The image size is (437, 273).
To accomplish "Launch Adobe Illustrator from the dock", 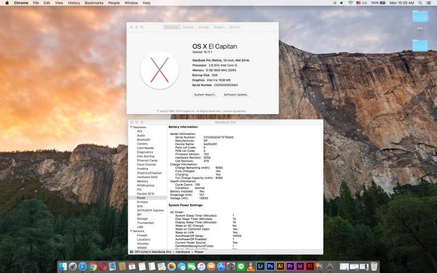I will (x=280, y=266).
